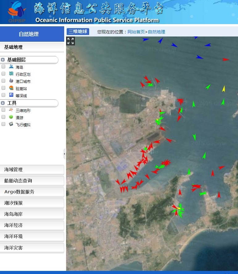
Task: Click the fullscreen expand icon on map
Action: pos(70,41)
